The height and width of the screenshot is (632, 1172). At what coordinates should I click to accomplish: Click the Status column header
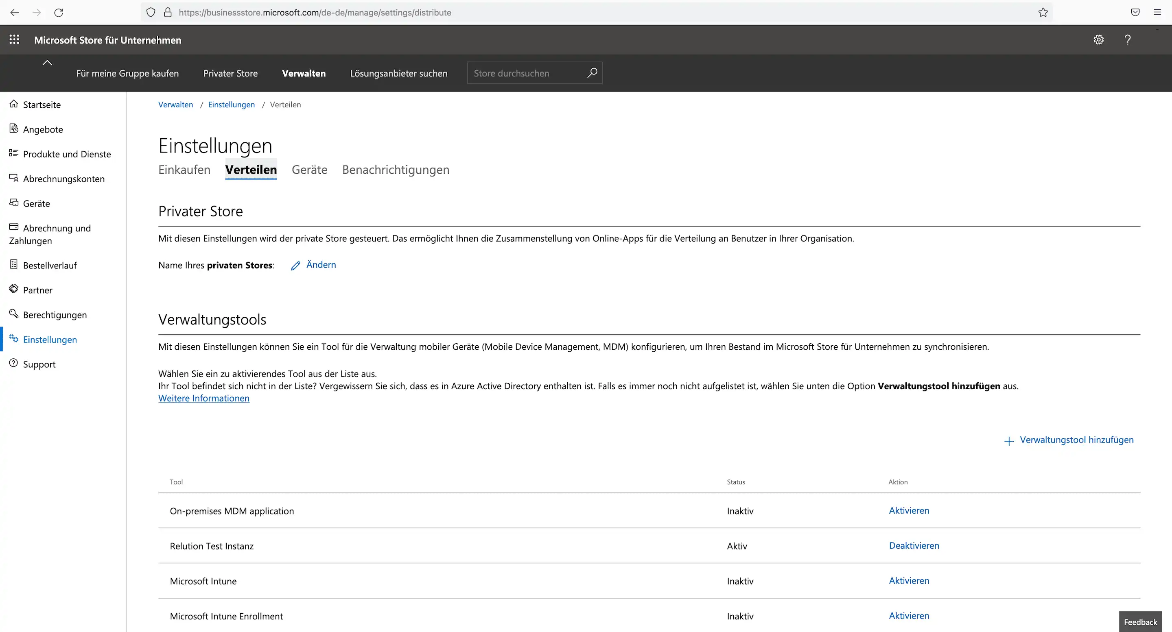click(736, 482)
